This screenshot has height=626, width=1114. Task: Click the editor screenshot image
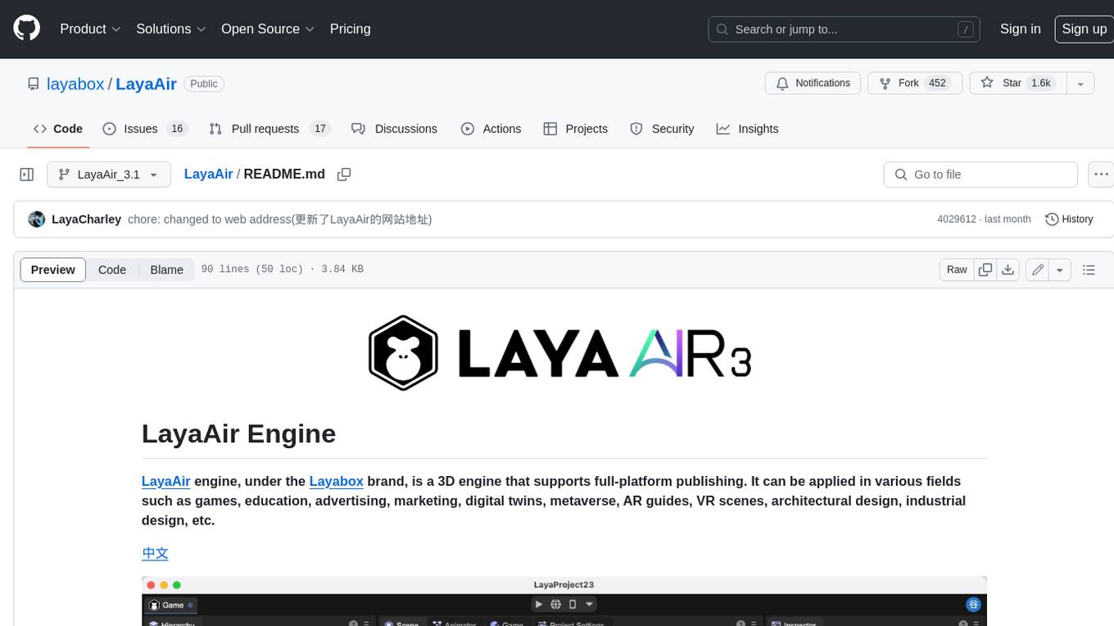[564, 601]
